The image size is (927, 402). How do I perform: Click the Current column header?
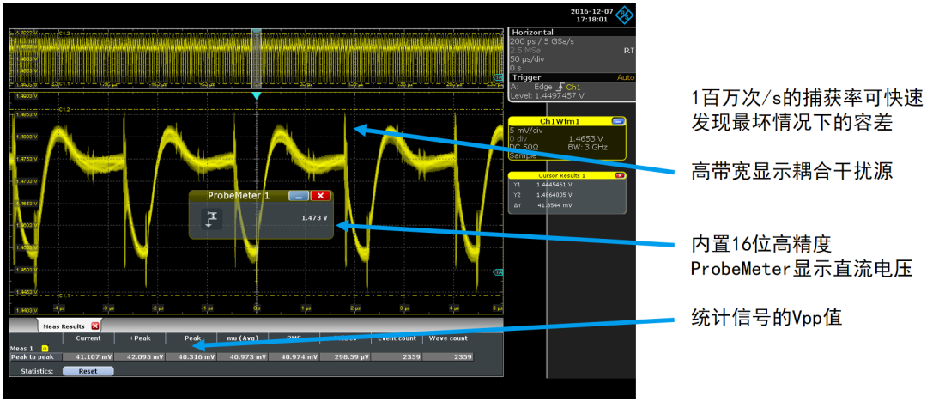[87, 338]
